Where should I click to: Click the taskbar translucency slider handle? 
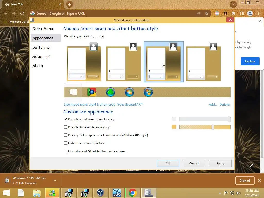213,127
